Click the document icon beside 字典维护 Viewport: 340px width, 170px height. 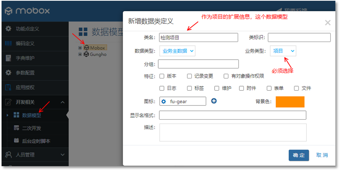click(8, 58)
